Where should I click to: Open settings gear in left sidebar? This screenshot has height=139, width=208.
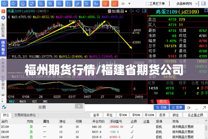tap(3, 18)
